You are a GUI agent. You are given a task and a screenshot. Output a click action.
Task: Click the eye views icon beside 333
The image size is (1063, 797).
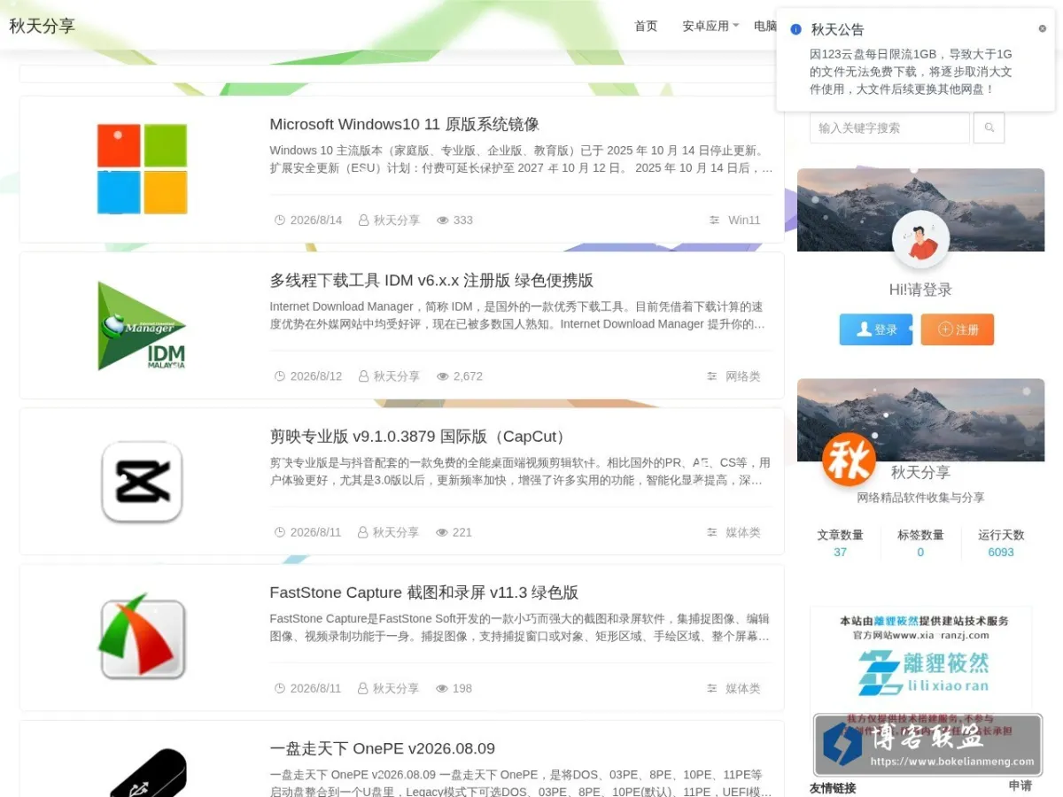[x=443, y=221]
